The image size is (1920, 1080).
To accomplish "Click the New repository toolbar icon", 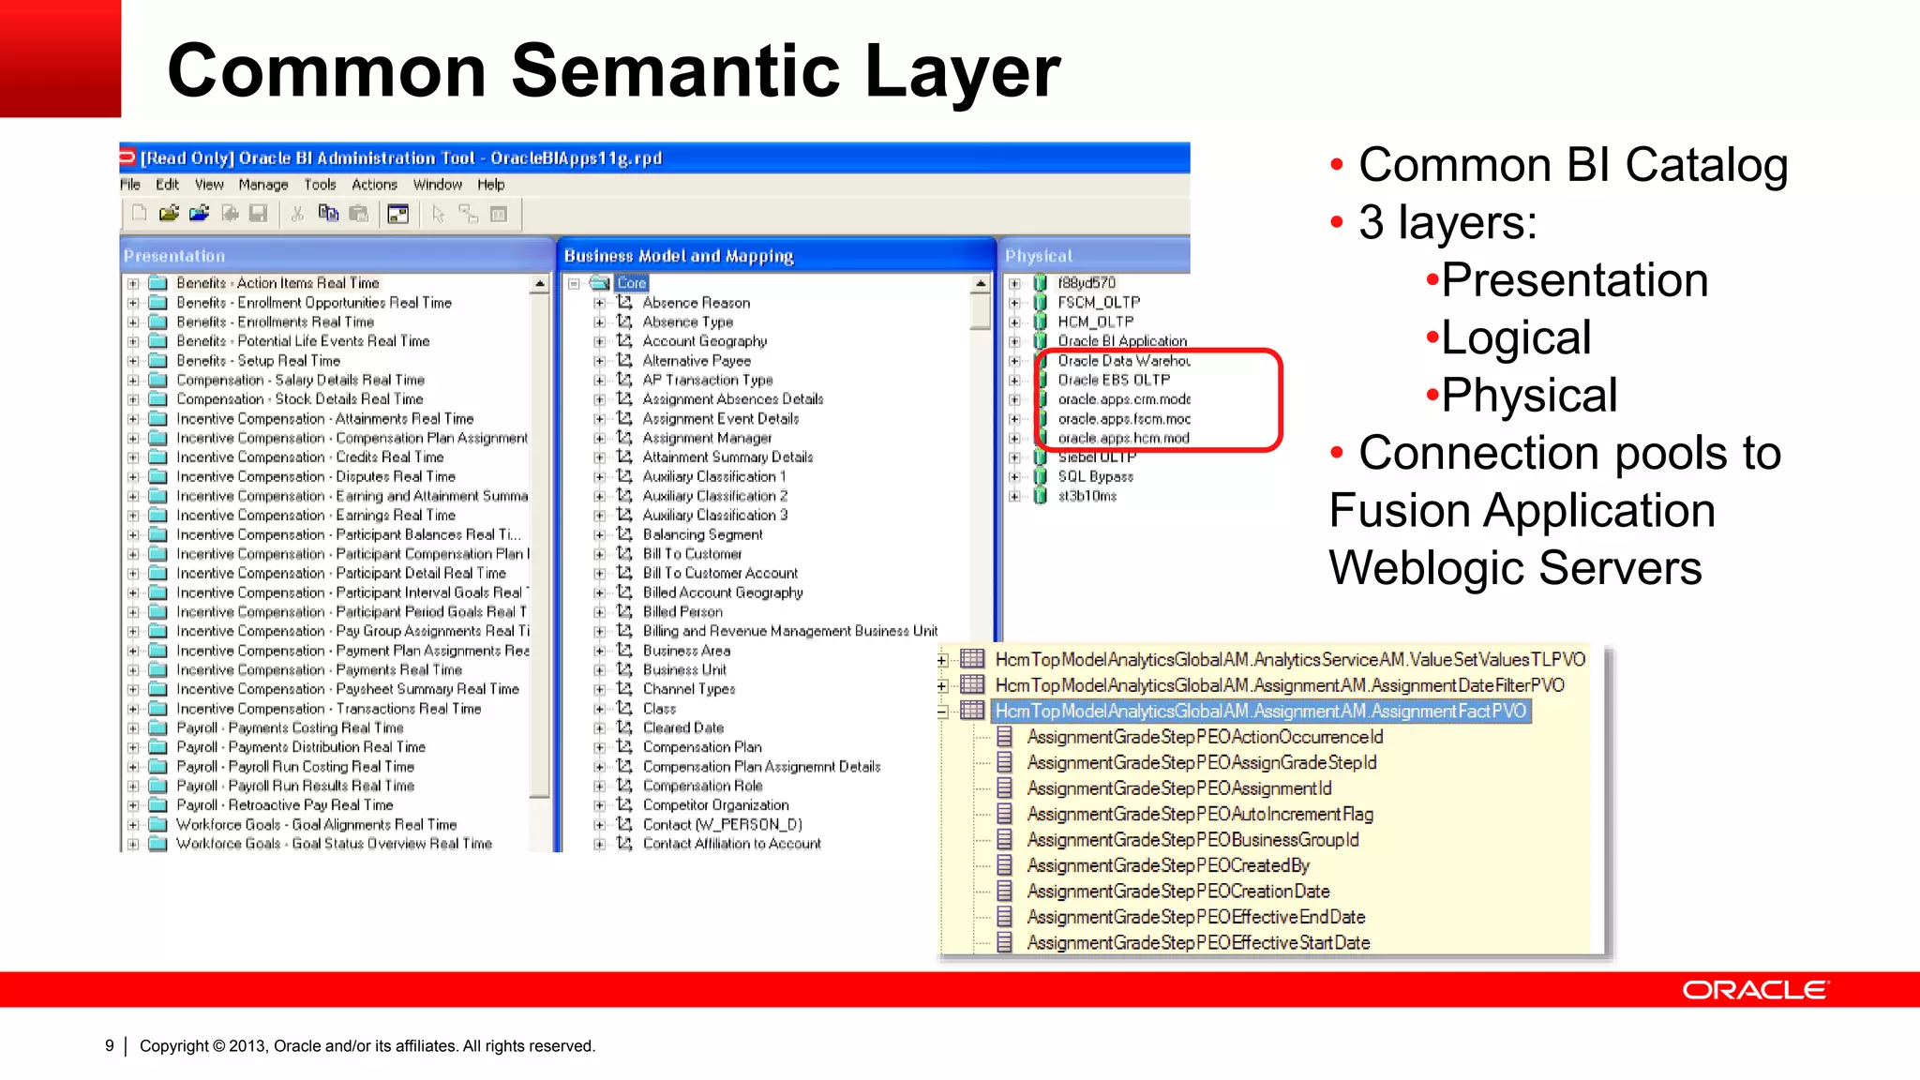I will [139, 214].
